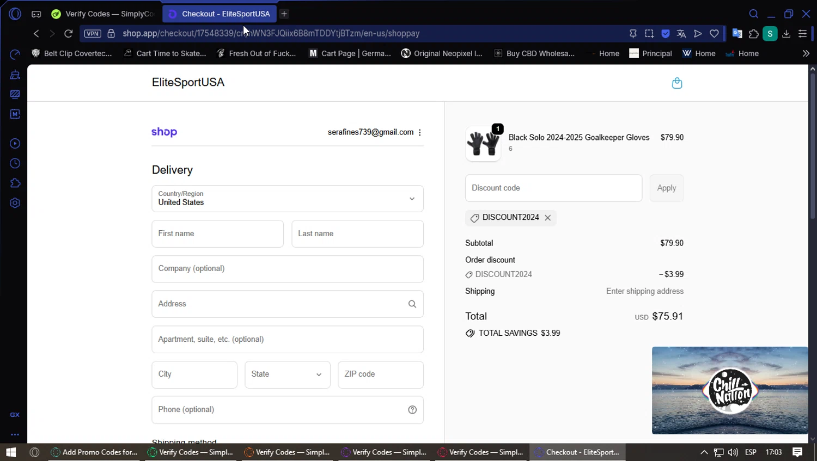This screenshot has width=817, height=461.
Task: Click the address search magnifier icon
Action: point(412,304)
